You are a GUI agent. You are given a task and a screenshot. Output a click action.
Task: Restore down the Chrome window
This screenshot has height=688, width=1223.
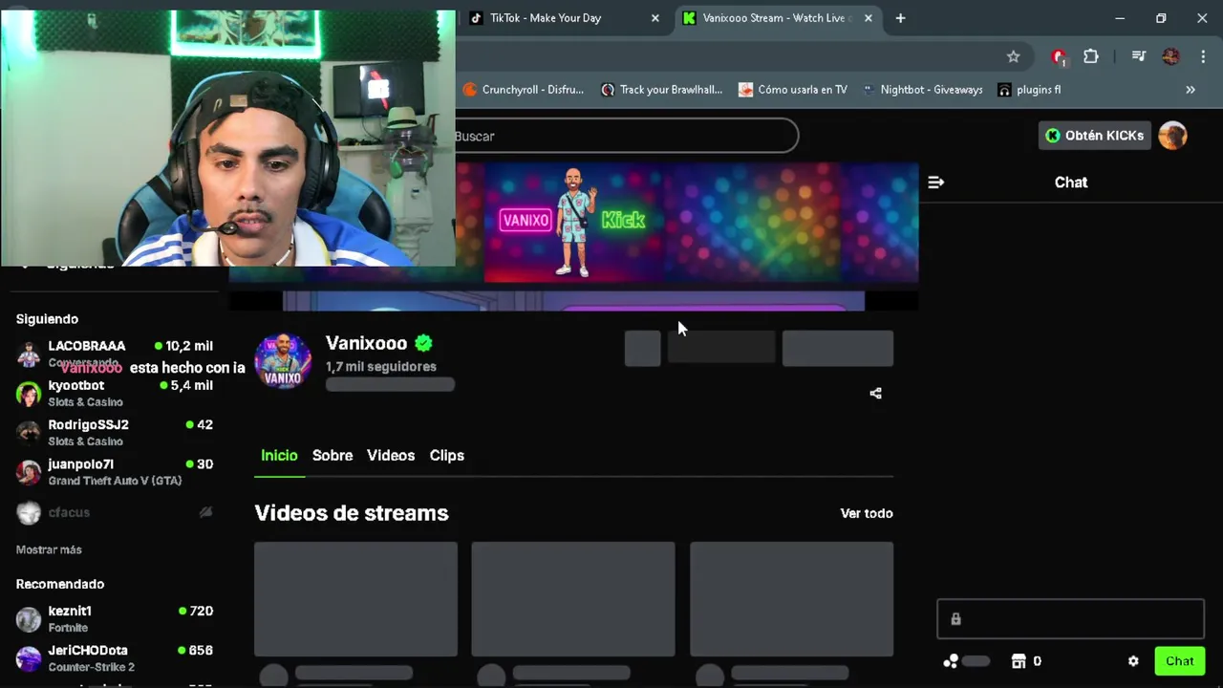click(1161, 18)
